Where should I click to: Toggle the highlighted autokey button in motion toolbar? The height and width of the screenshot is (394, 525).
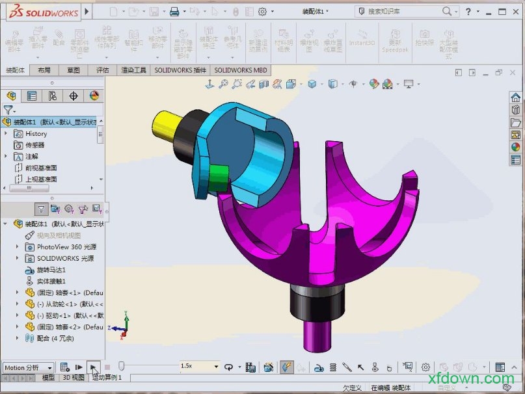click(286, 367)
